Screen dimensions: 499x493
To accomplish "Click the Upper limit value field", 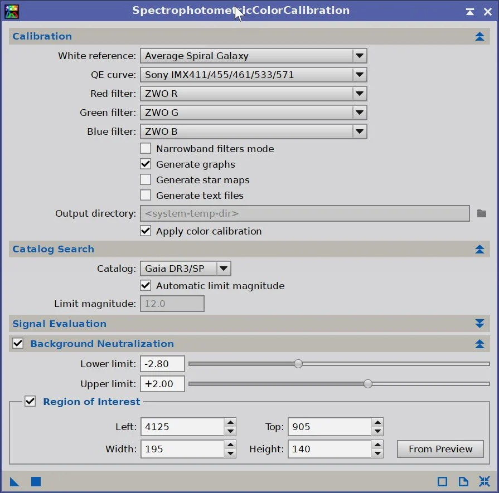I will pos(162,384).
